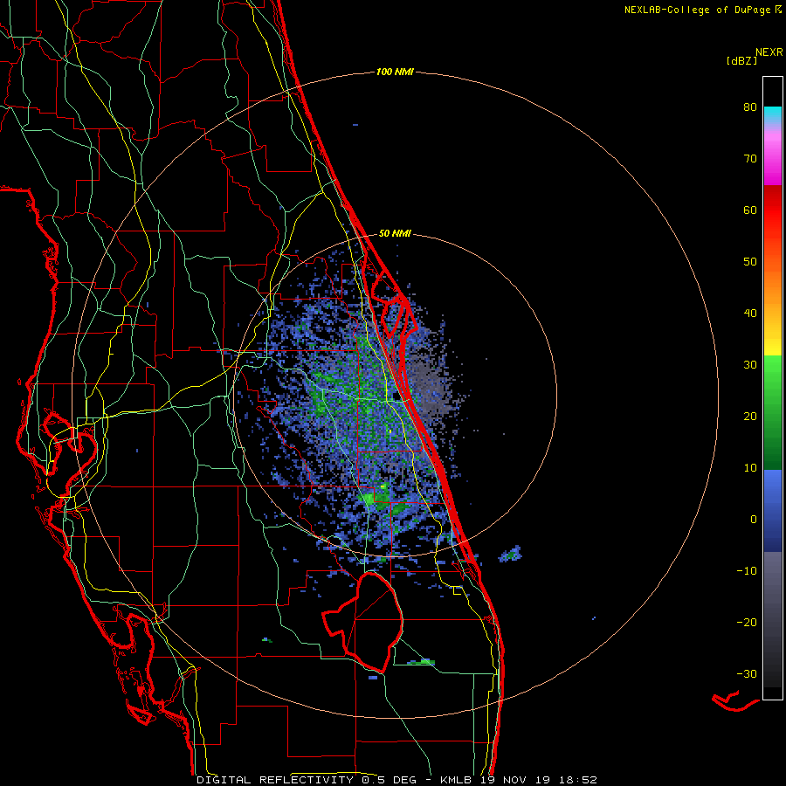Click the red segment of the color bar
786x786 pixels.
coord(773,216)
